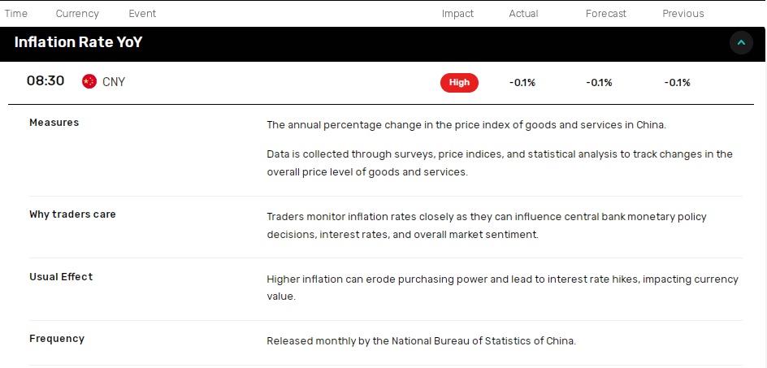
Task: Click the Frequency section label
Action: coord(57,339)
